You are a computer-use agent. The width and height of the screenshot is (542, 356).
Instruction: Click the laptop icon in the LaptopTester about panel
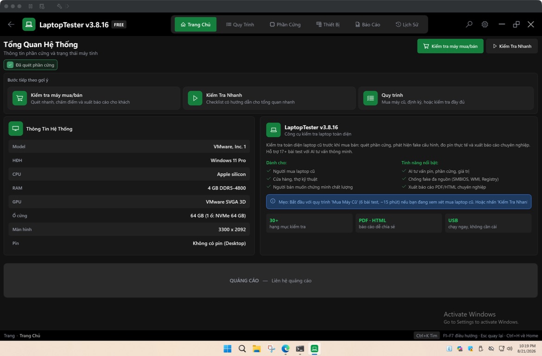click(x=273, y=130)
